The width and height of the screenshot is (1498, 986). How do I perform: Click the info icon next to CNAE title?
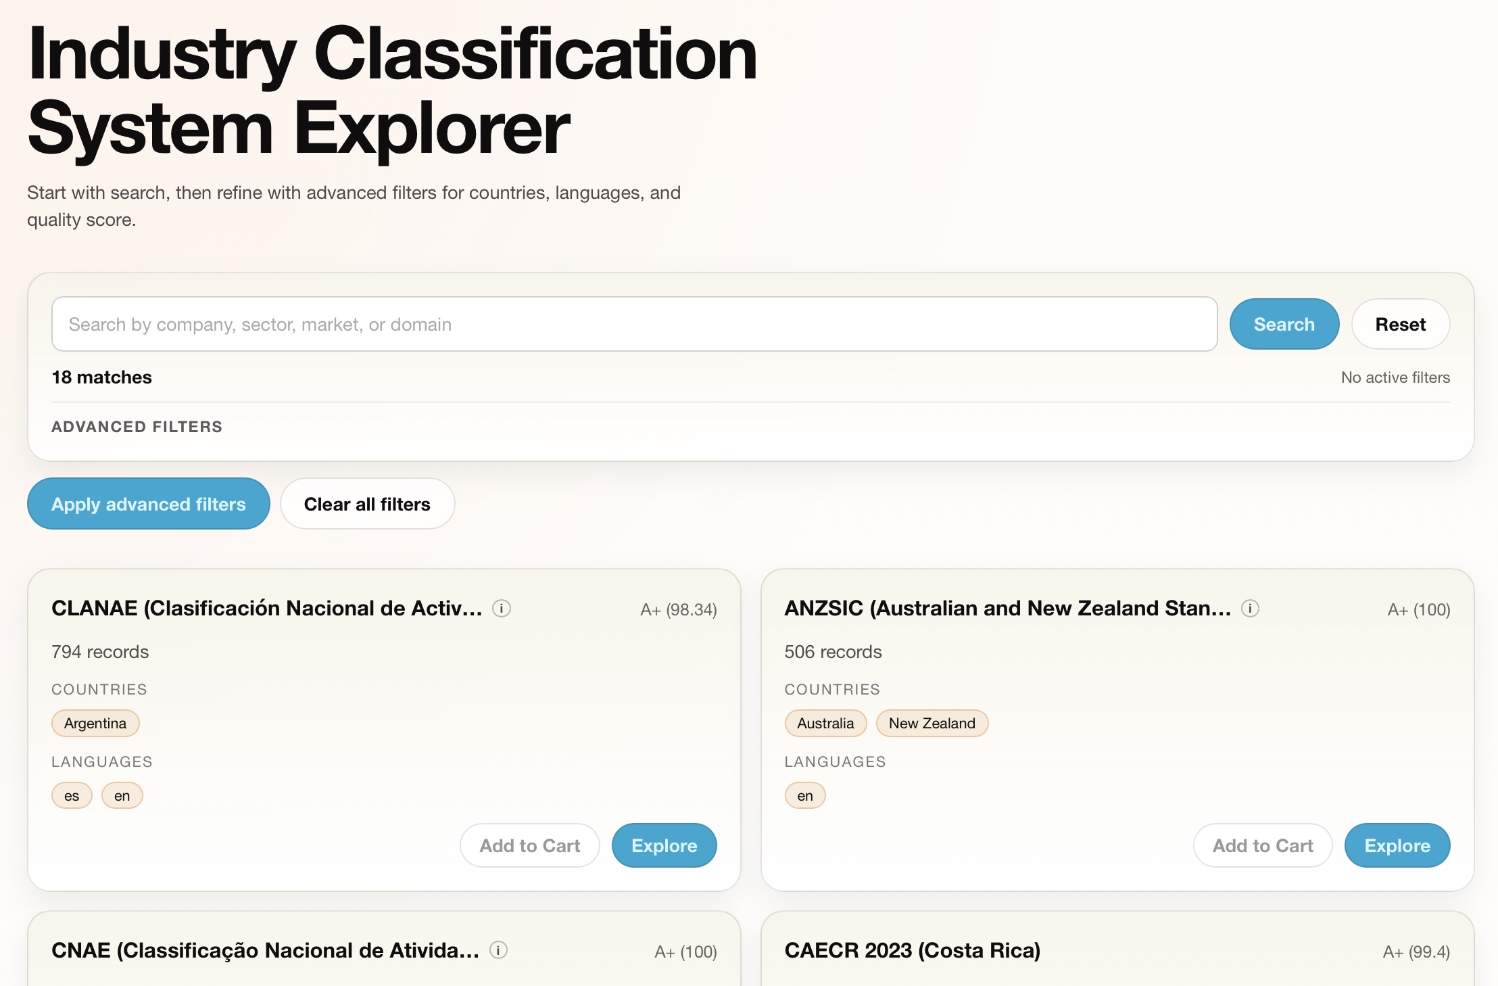499,950
